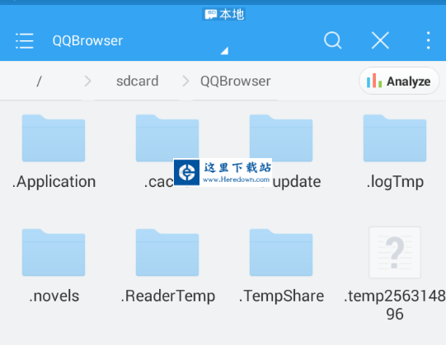Open the .Application folder icon
The image size is (446, 345).
coord(54,138)
